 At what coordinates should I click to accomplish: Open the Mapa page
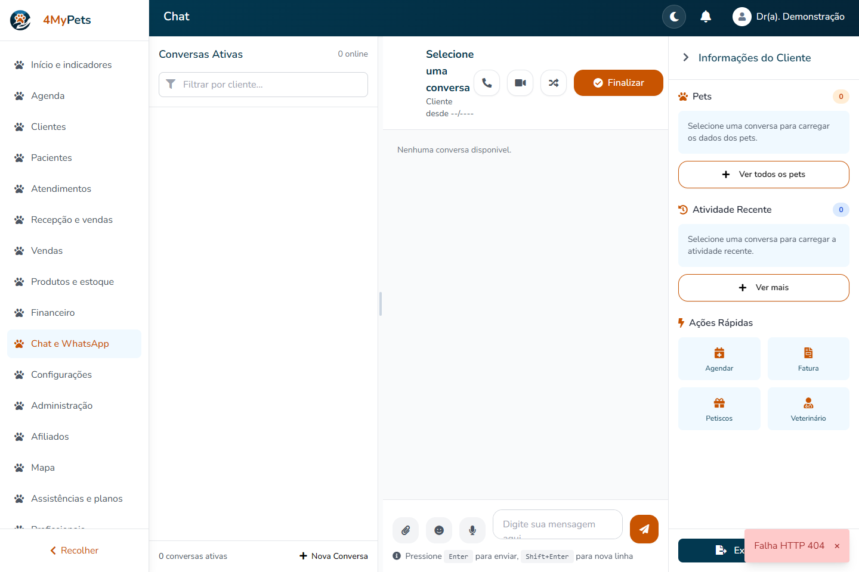click(74, 468)
